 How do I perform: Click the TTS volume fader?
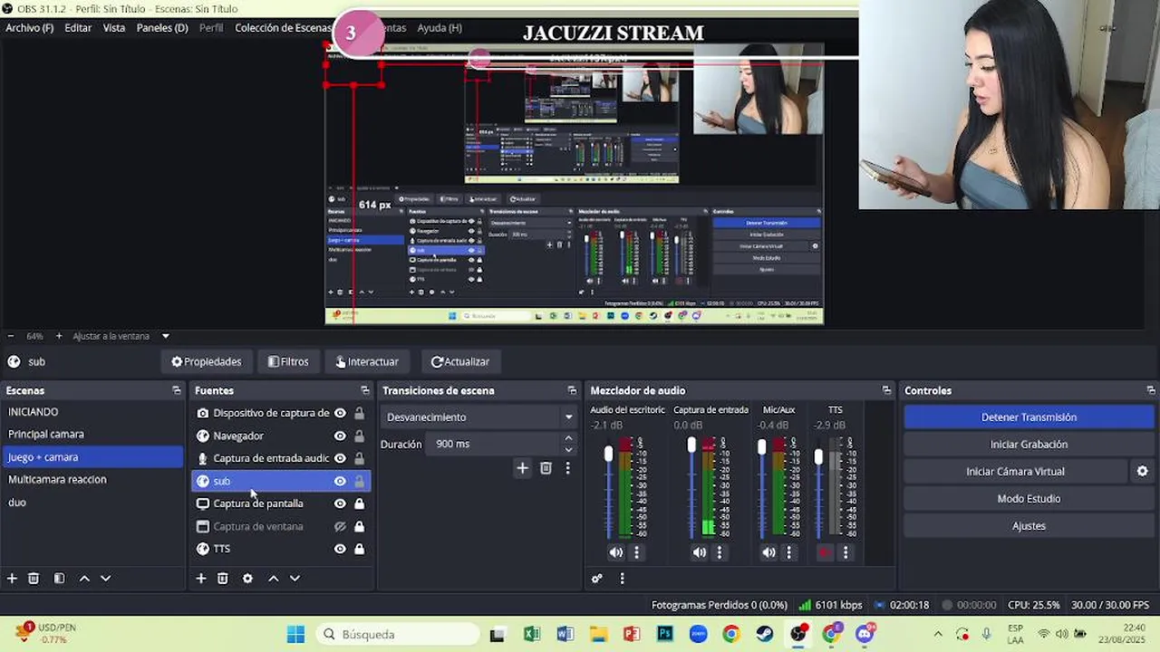(818, 458)
